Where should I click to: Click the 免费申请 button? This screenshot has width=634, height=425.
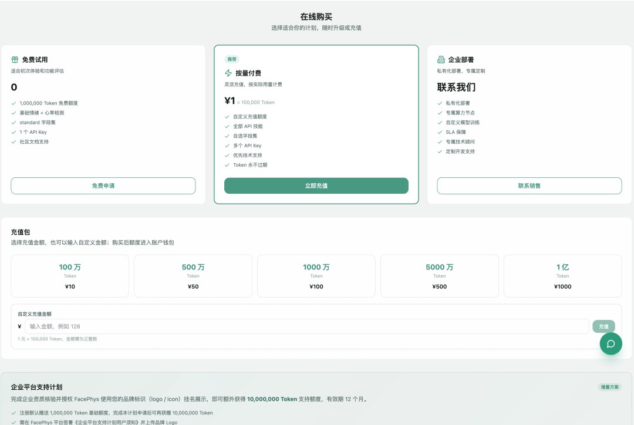pos(103,185)
